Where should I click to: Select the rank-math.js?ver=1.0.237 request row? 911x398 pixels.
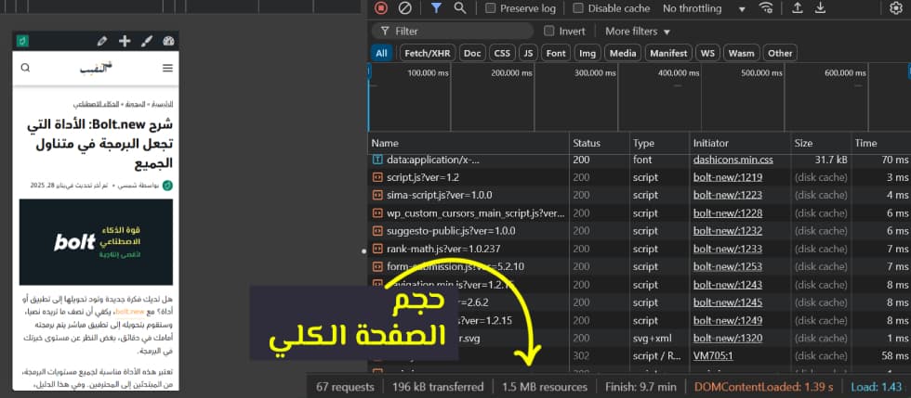point(640,250)
